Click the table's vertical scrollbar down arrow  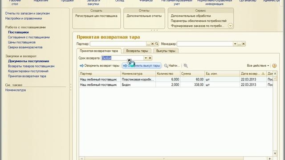(x=275, y=154)
